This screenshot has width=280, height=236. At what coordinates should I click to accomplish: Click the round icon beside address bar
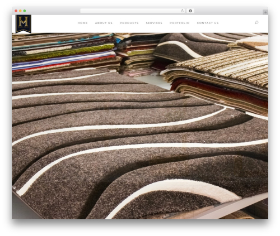coord(190,11)
